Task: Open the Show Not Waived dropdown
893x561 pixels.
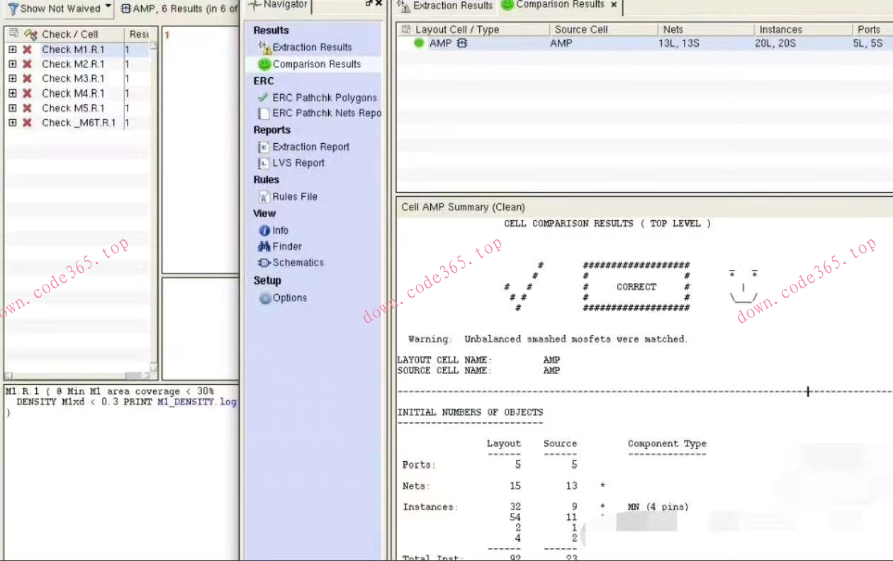Action: click(108, 8)
